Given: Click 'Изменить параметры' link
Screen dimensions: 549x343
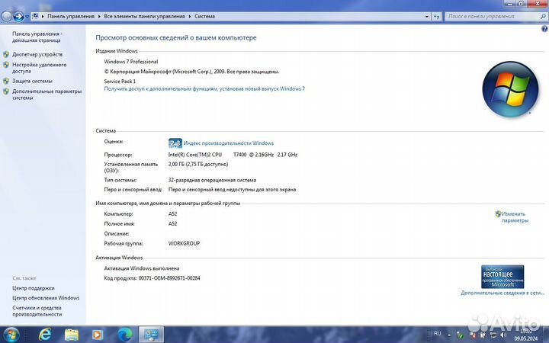Looking at the screenshot, I should (514, 217).
